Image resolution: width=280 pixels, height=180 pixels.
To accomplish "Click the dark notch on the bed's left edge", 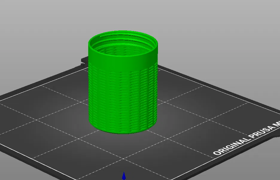I will (83, 61).
